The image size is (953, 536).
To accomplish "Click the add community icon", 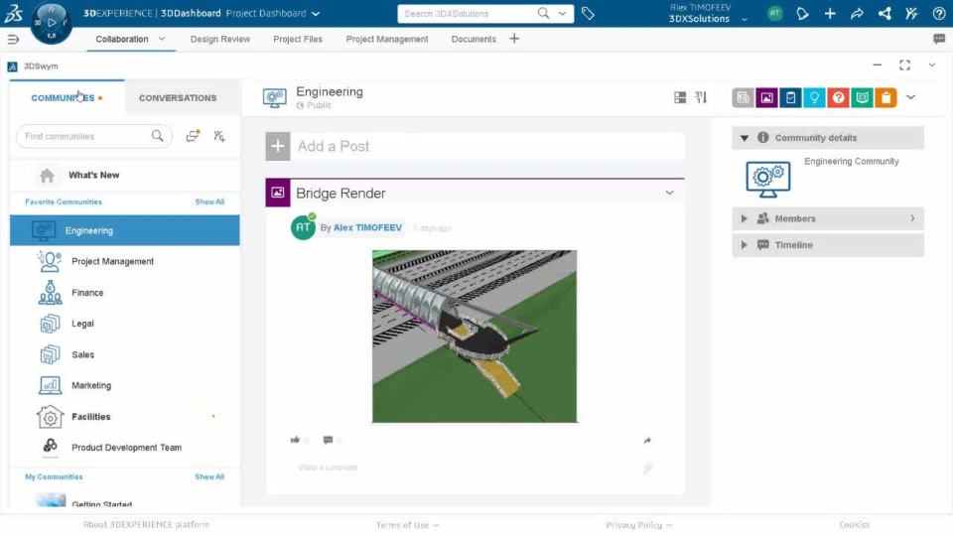I will pyautogui.click(x=219, y=136).
